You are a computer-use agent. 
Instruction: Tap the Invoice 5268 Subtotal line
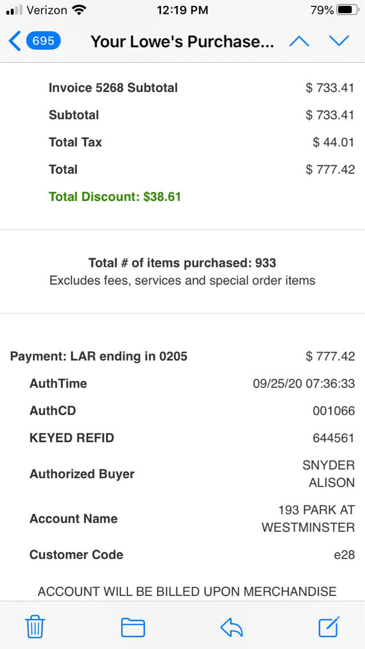113,88
